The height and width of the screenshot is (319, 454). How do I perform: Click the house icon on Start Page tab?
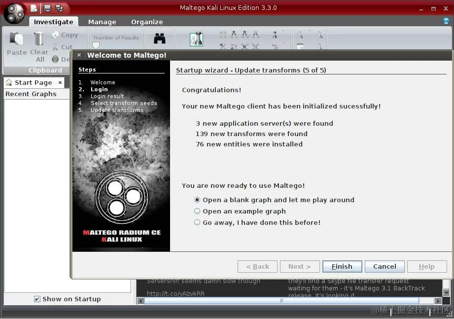[9, 82]
